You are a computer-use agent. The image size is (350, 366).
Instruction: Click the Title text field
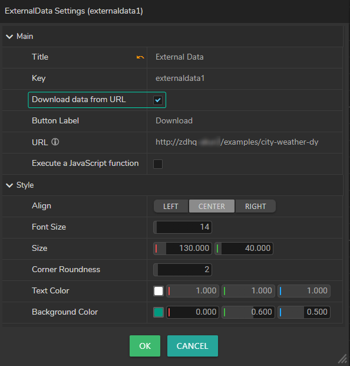click(245, 57)
